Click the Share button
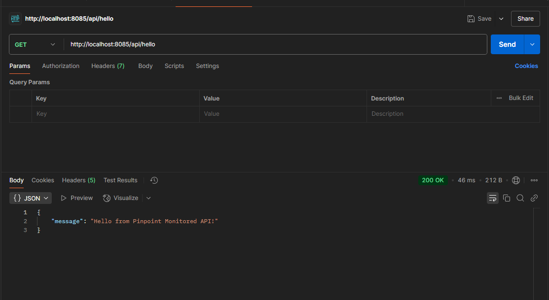549x300 pixels. pos(525,19)
